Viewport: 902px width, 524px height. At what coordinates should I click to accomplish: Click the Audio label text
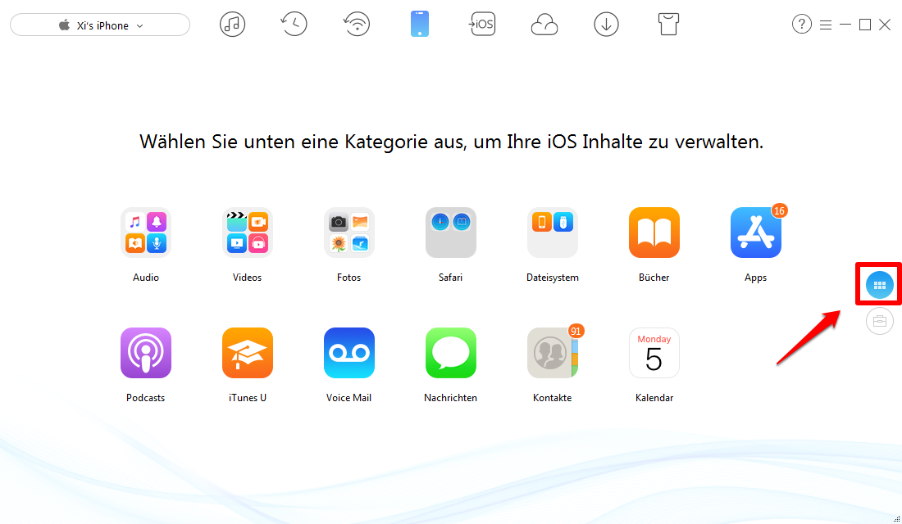click(x=146, y=278)
